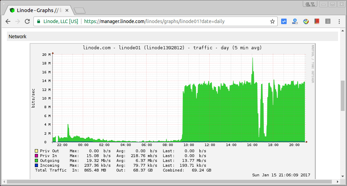The image size is (347, 186).
Task: Click the colorful circle checkmark extension
Action: click(x=306, y=21)
